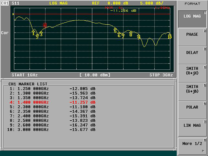Select marker list row 9: 2.600 000GHz
The image size is (208, 156).
(x=53, y=125)
